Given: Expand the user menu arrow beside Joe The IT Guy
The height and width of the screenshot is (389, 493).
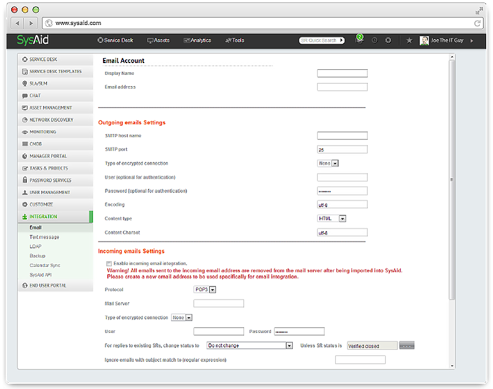Looking at the screenshot, I should click(472, 41).
